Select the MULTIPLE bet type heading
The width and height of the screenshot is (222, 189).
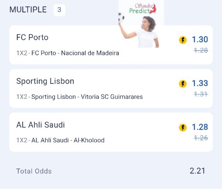pyautogui.click(x=28, y=10)
